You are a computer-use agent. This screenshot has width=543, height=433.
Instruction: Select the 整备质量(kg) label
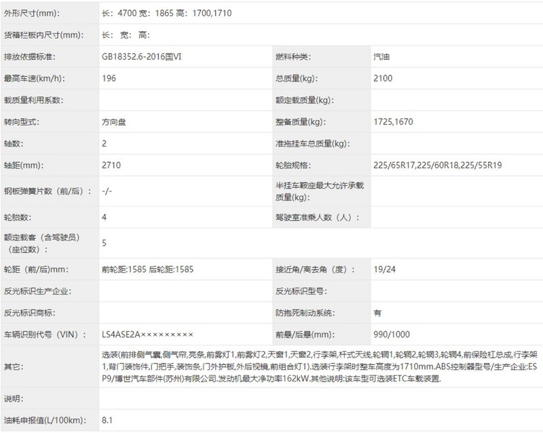tap(300, 122)
